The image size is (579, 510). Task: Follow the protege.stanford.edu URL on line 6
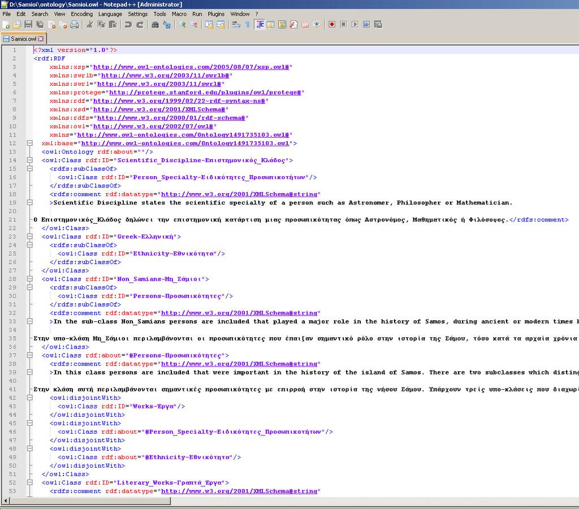point(205,92)
